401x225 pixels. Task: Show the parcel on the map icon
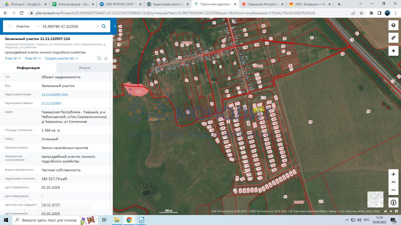[x=99, y=58]
